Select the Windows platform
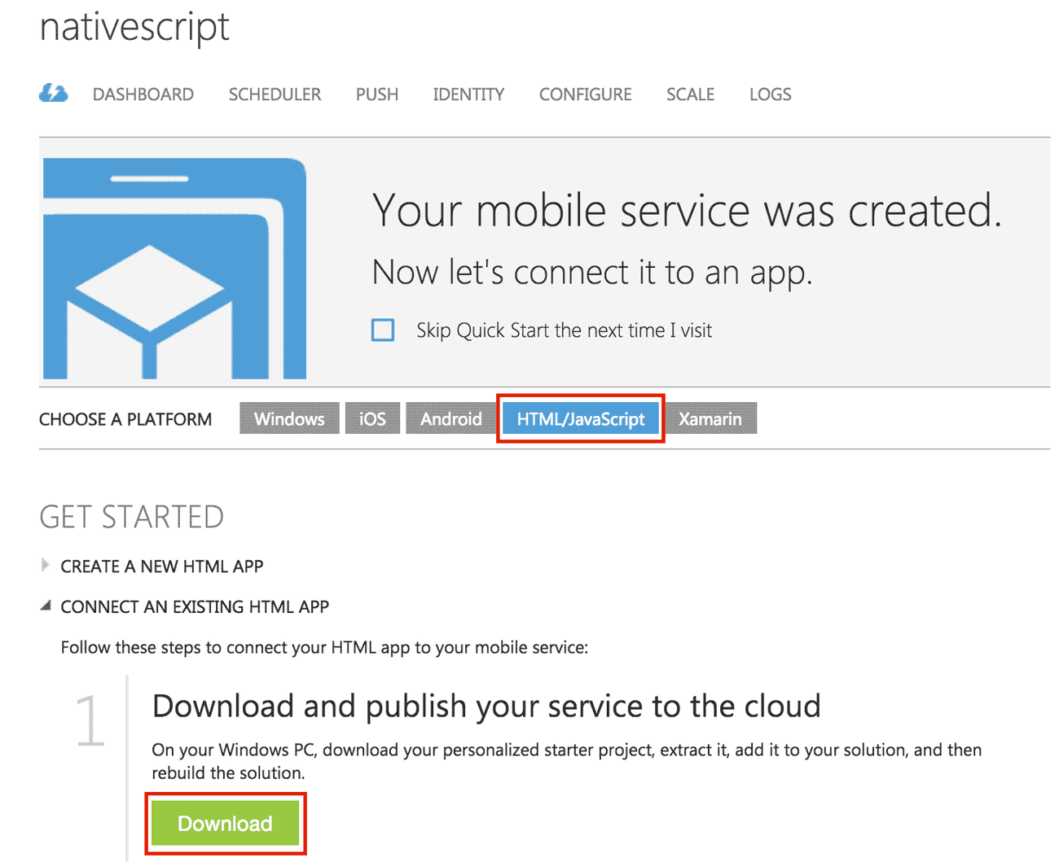Viewport: 1059px width, 862px height. coord(289,418)
